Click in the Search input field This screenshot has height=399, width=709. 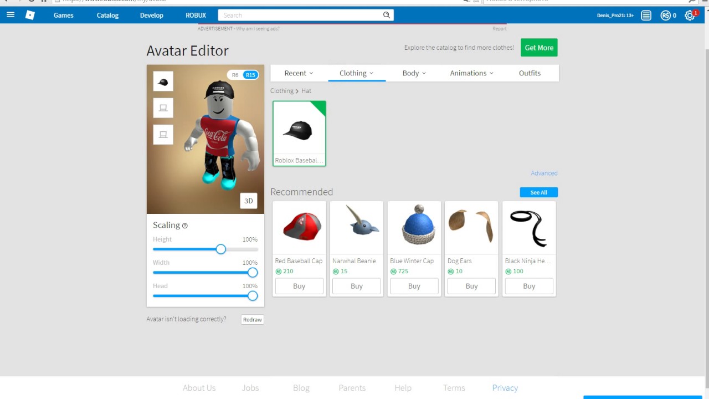tap(300, 15)
